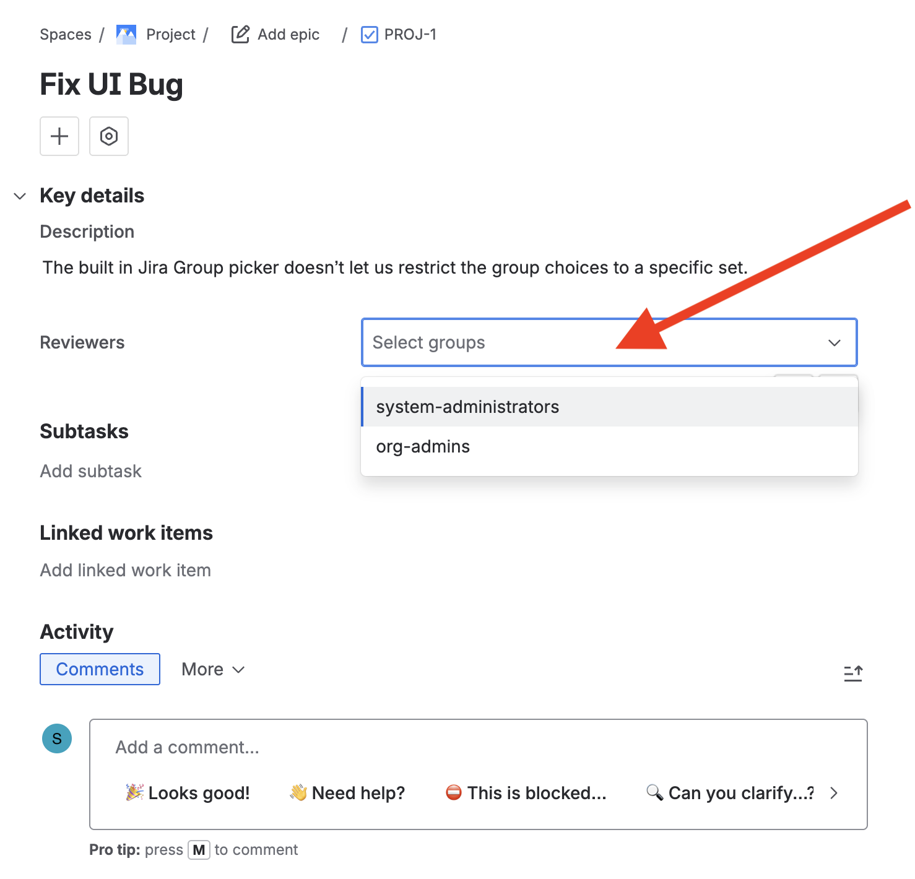Click Spaces in the breadcrumb
This screenshot has height=879, width=915.
coord(65,34)
